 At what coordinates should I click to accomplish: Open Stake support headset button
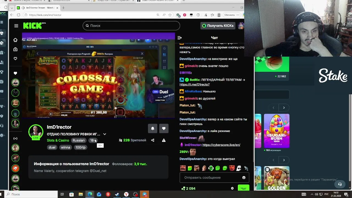340,184
